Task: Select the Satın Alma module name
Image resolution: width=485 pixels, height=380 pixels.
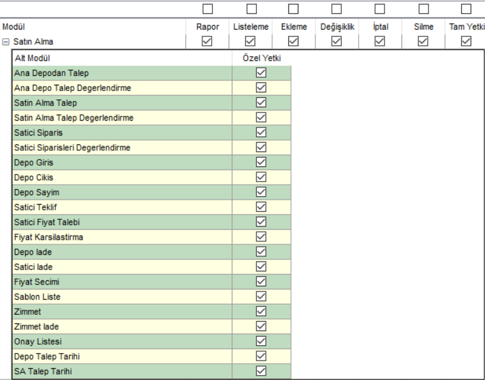Action: point(33,41)
